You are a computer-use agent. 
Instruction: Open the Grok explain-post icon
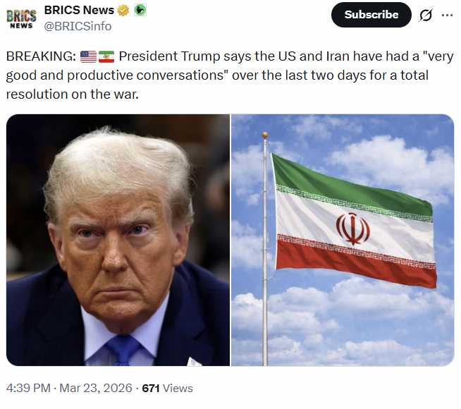[426, 15]
